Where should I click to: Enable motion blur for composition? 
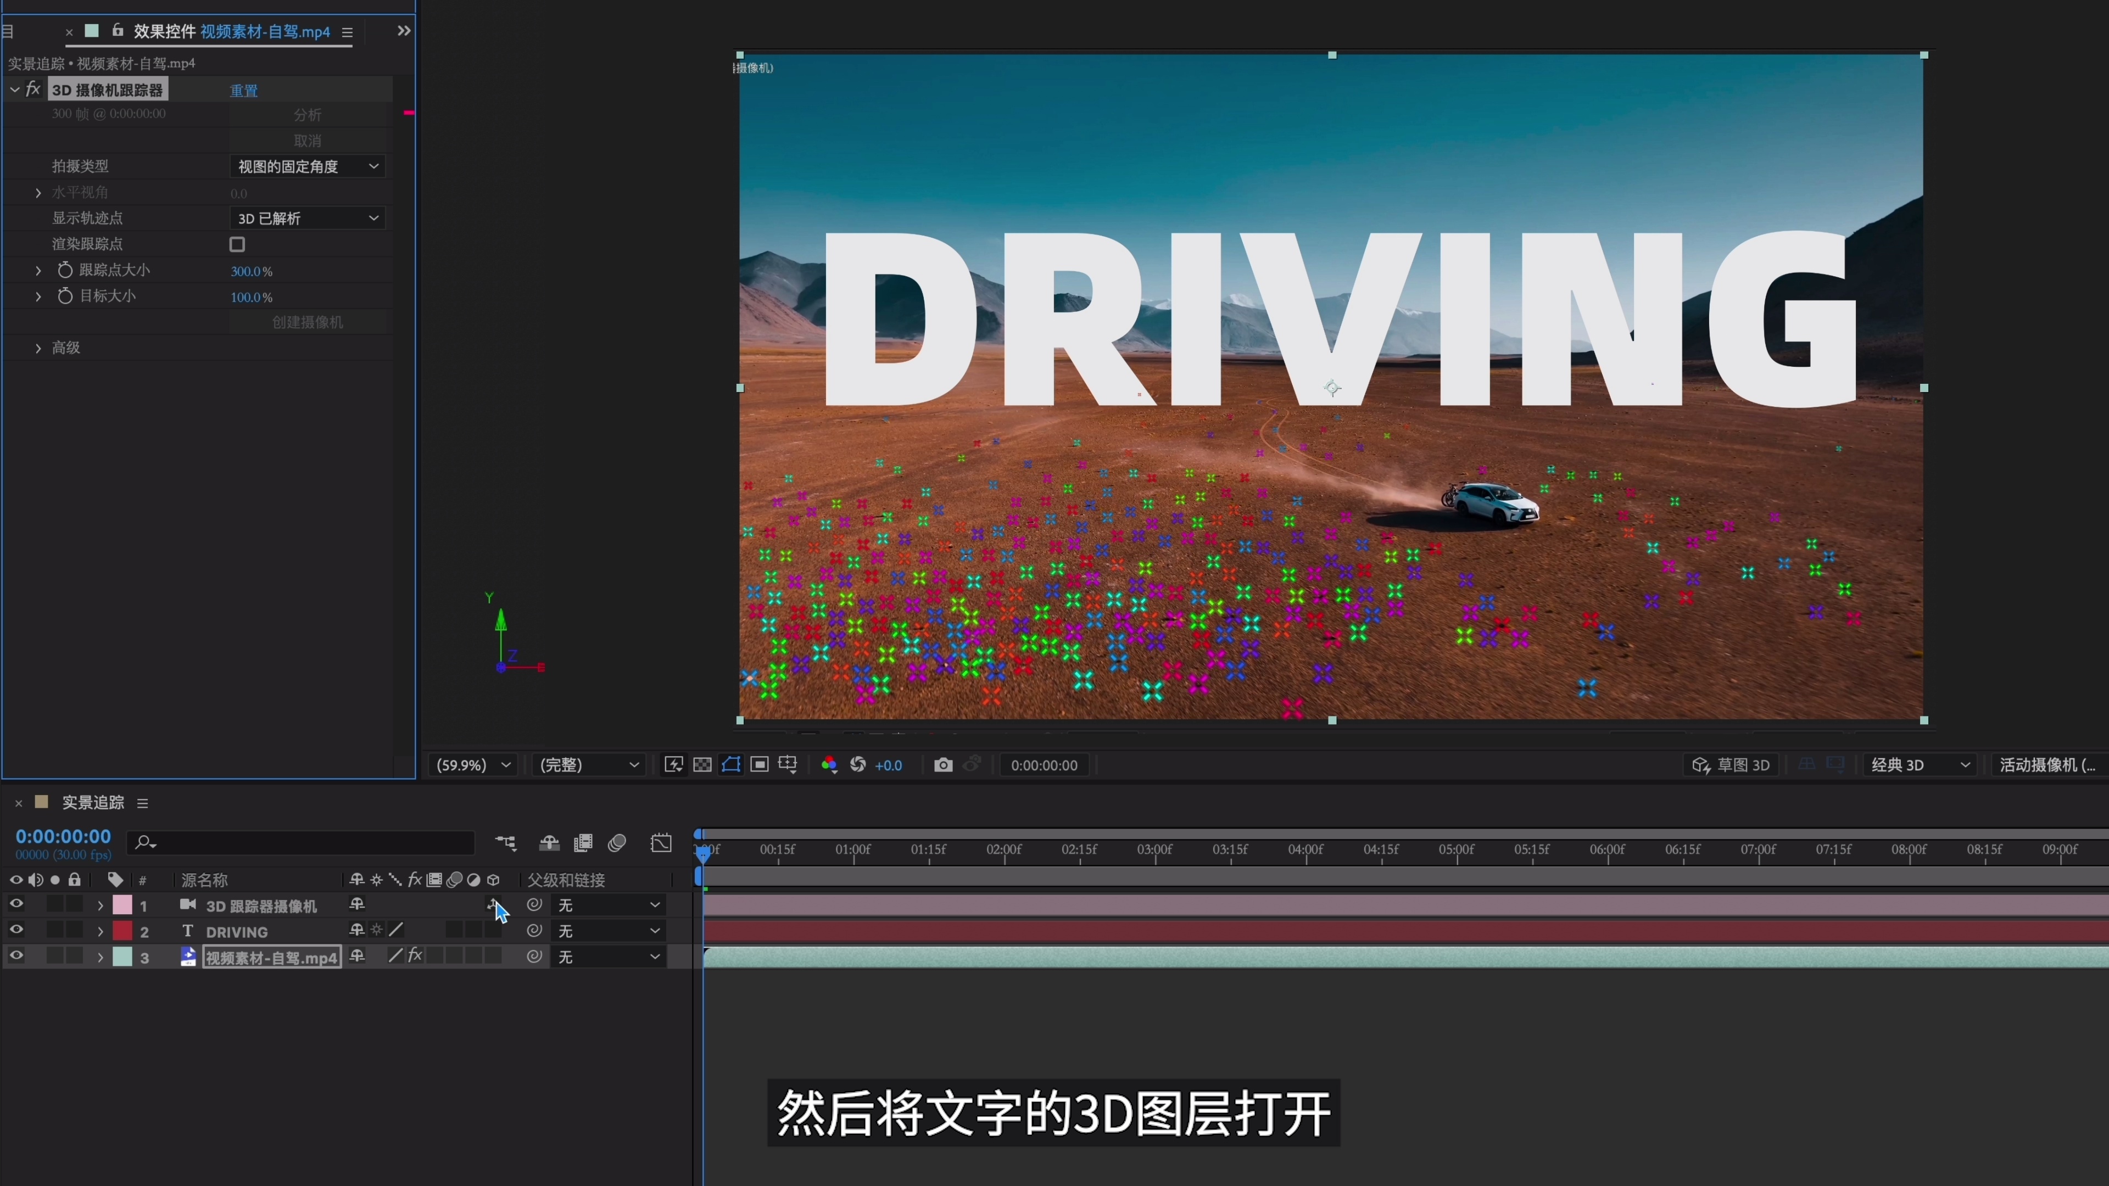coord(617,842)
